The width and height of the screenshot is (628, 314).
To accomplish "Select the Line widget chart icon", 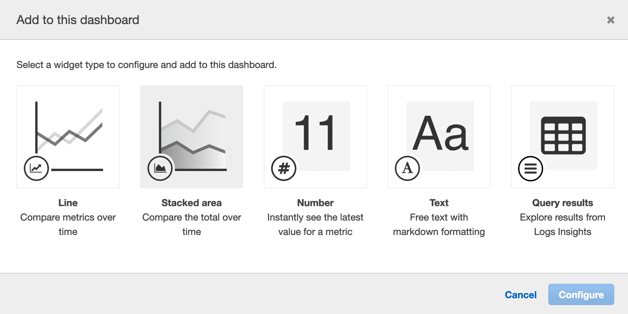I will pyautogui.click(x=36, y=168).
